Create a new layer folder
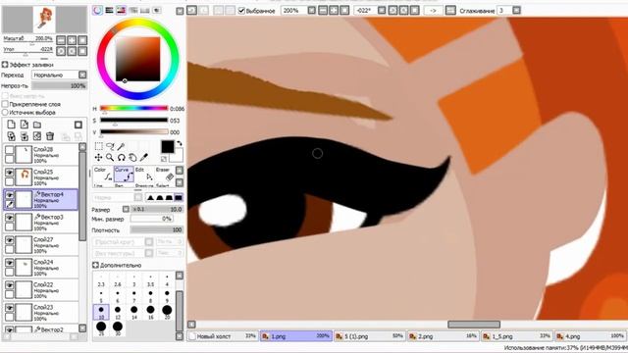The image size is (628, 353). (37, 125)
